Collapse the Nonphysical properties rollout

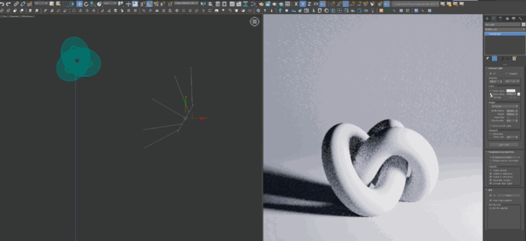[x=503, y=152]
